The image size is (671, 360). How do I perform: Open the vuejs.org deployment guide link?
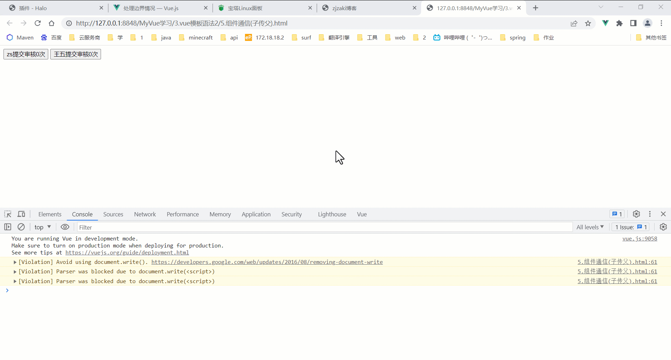point(127,252)
